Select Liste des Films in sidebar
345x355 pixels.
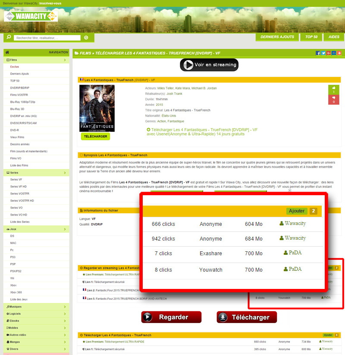(x=19, y=165)
